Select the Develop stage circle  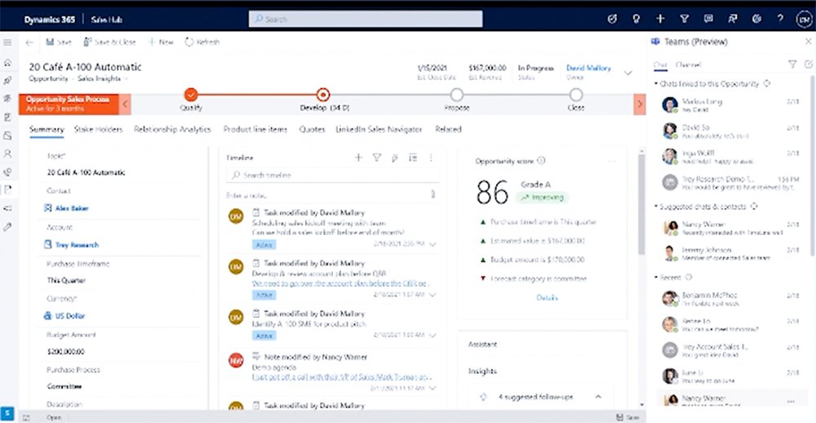coord(323,95)
